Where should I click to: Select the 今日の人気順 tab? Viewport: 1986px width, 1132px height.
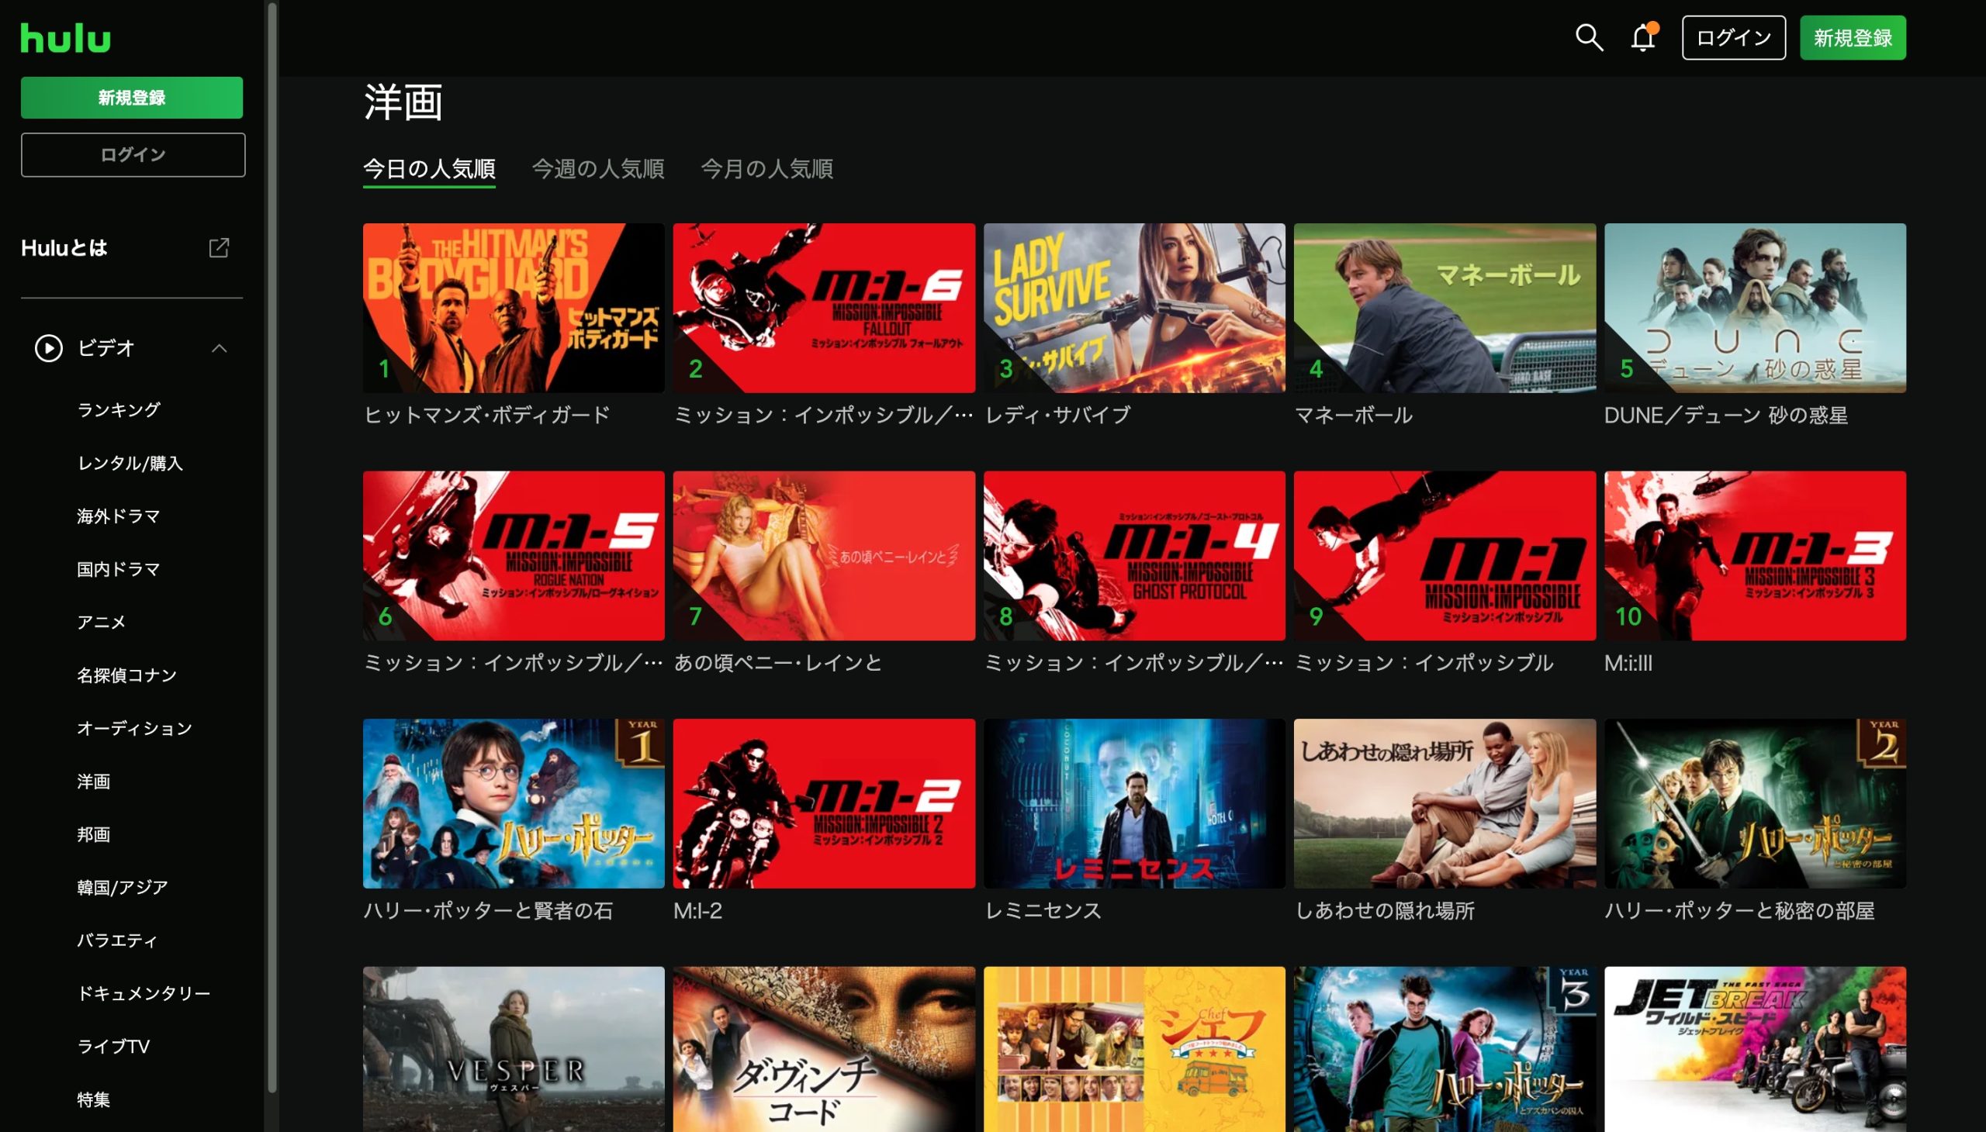[x=430, y=170]
